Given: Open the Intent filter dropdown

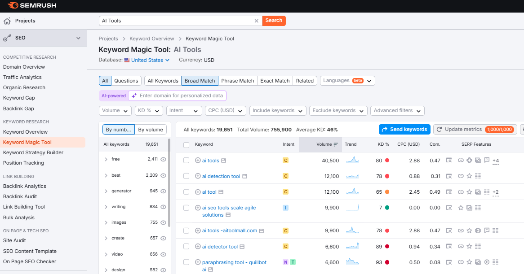Looking at the screenshot, I should click(184, 111).
